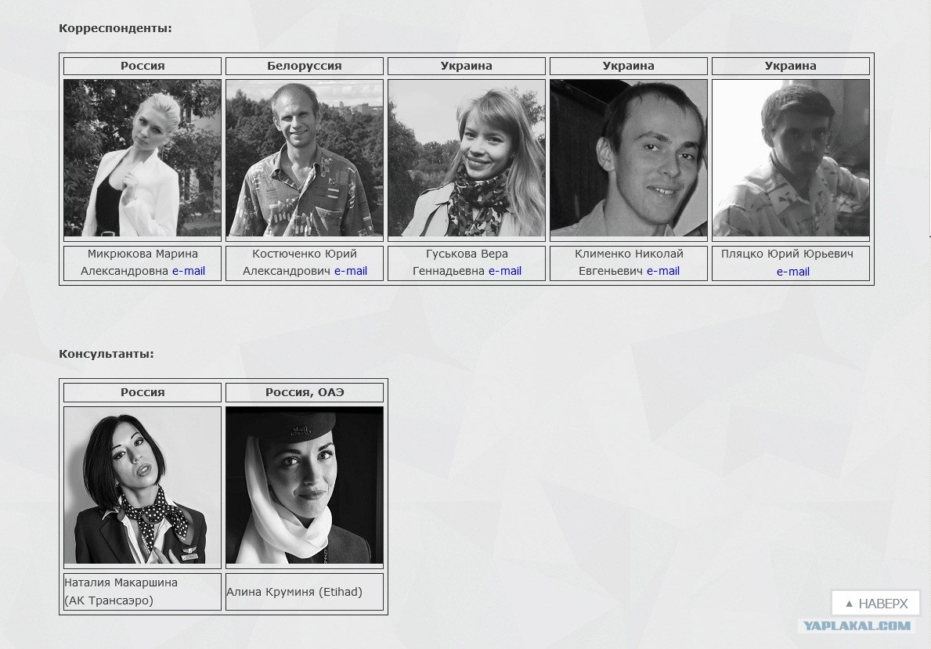This screenshot has width=931, height=649.
Task: Open e-mail link for Гуськова Вера
Action: coord(505,271)
